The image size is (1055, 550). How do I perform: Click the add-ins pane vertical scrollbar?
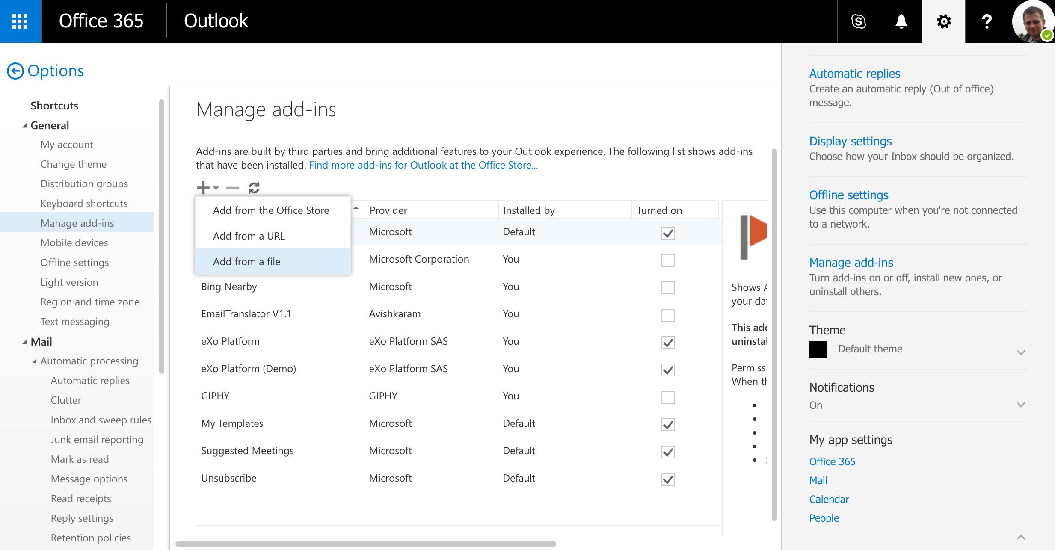click(x=774, y=334)
